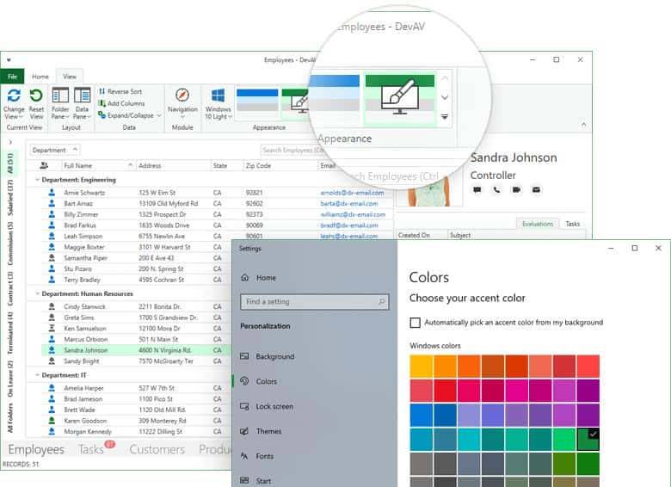Expand the left folder pane arrow
671x487 pixels.
[x=10, y=142]
